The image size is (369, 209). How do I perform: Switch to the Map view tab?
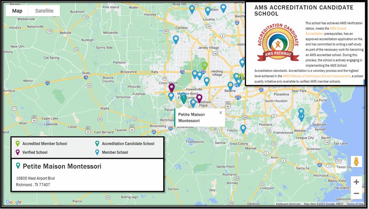[17, 11]
